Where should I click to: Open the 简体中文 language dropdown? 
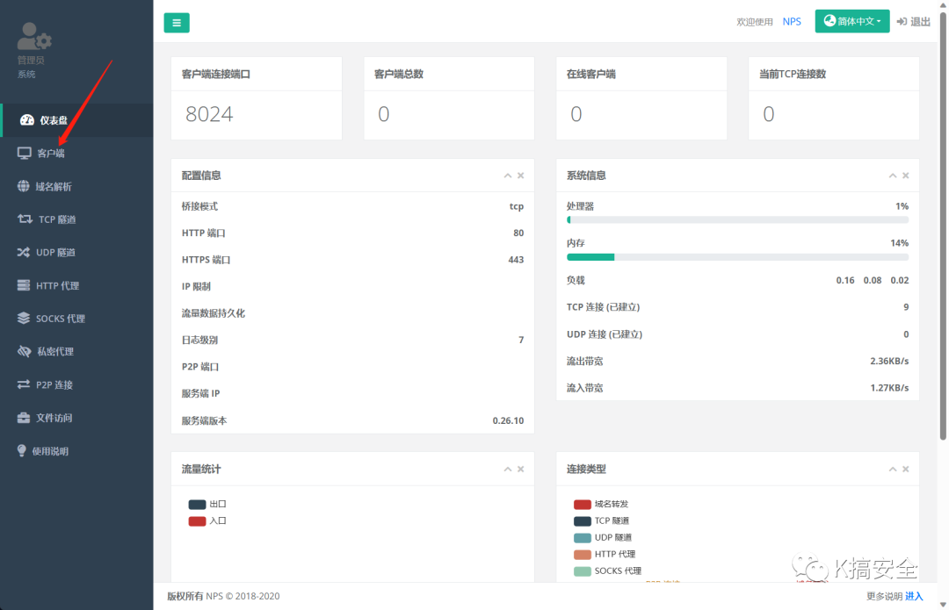[x=851, y=19]
